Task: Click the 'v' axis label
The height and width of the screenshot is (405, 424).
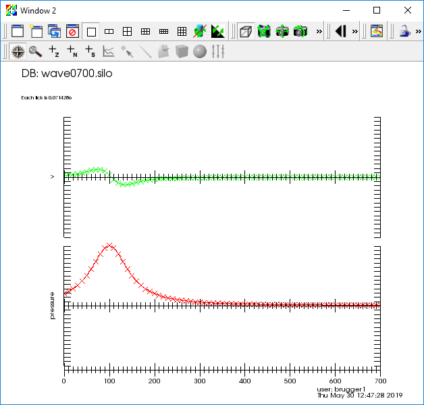Action: coord(52,176)
